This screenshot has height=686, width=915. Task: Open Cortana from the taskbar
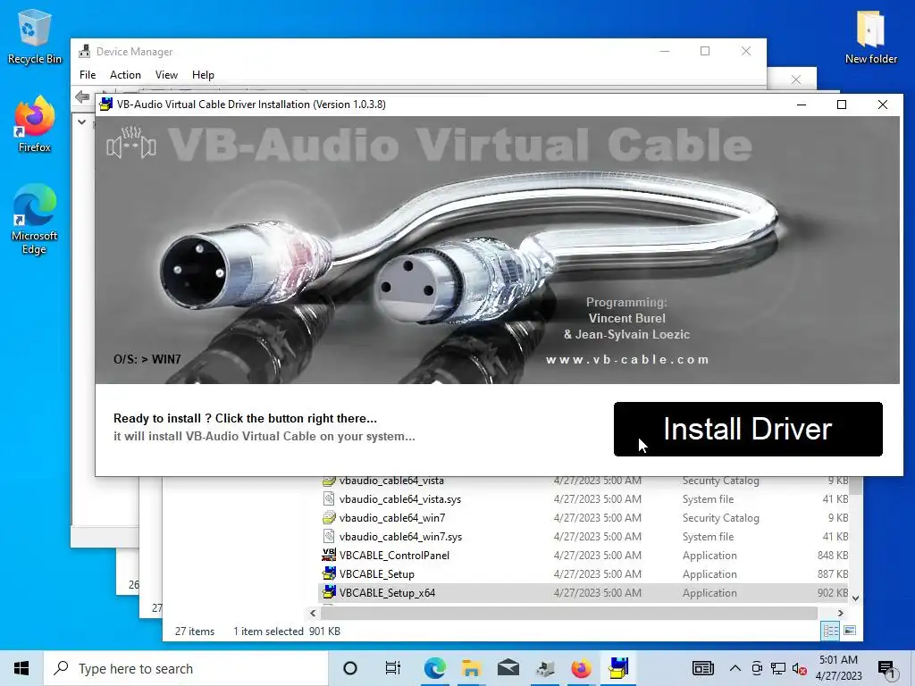350,668
